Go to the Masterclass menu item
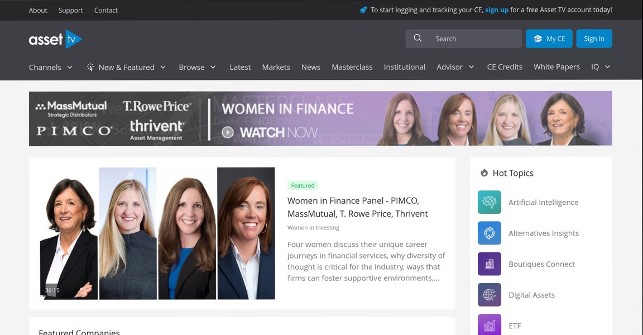 tap(352, 67)
